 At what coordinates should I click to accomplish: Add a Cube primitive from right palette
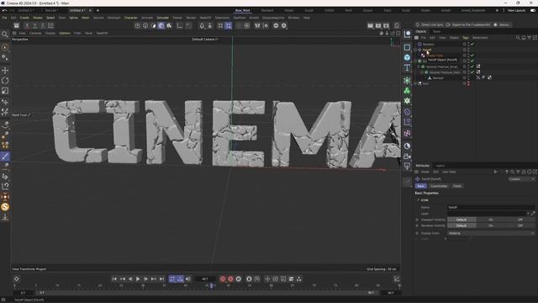tap(407, 57)
